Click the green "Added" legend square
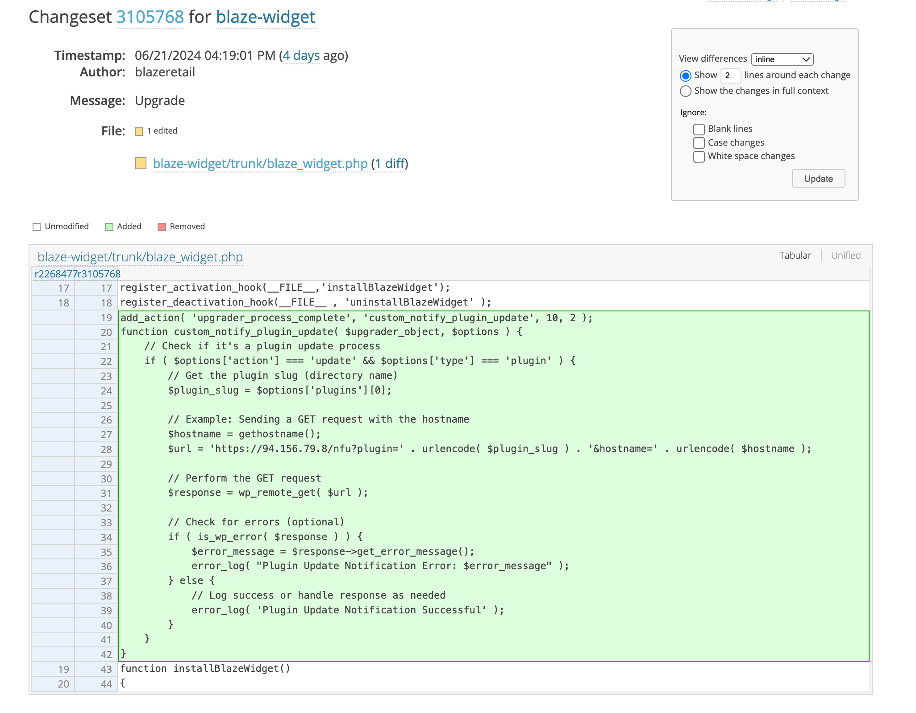916x713 pixels. click(x=108, y=226)
